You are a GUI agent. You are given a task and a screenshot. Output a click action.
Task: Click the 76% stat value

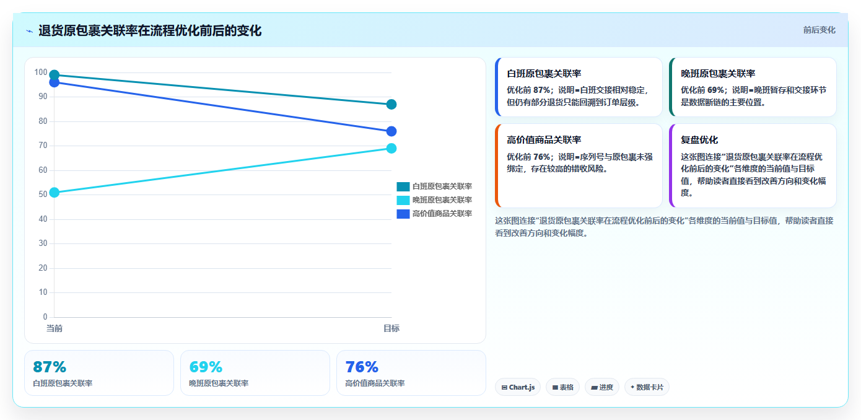[362, 367]
